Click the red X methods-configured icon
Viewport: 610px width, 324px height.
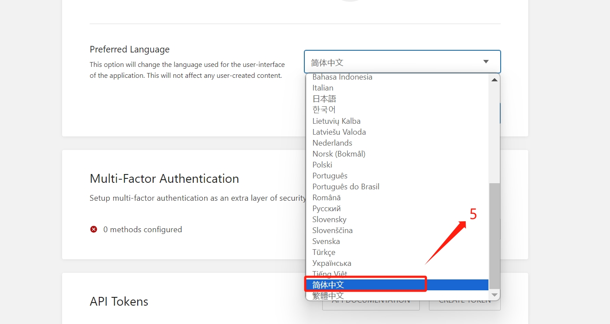point(94,229)
